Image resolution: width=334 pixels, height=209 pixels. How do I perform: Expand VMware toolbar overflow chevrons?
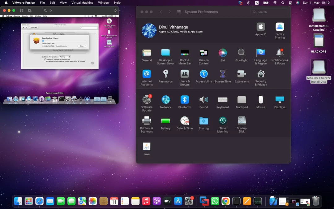click(115, 11)
